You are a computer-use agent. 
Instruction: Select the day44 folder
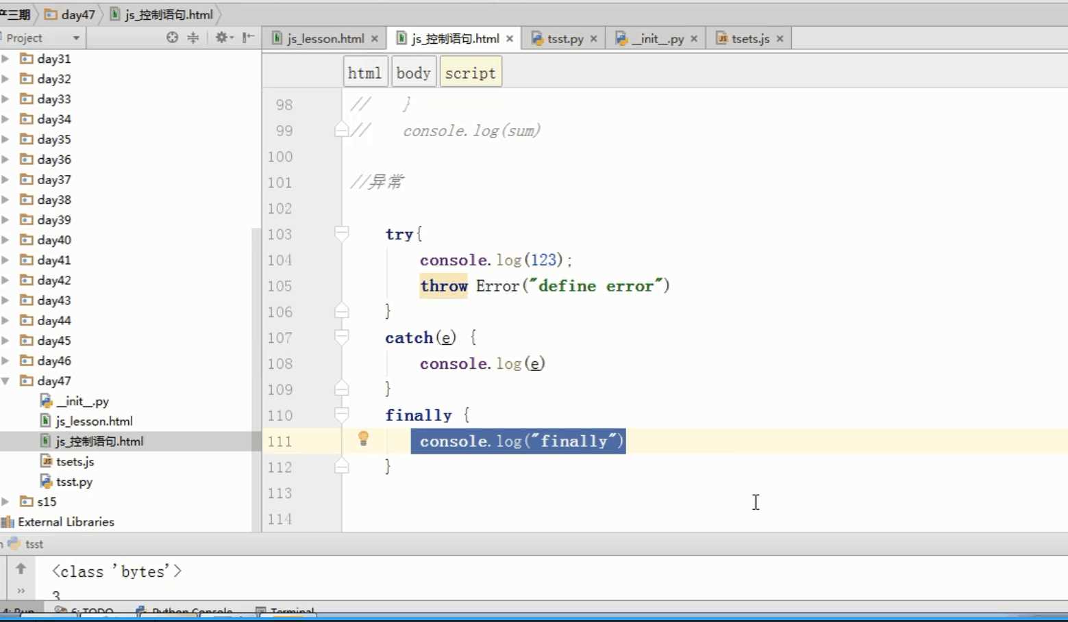click(54, 320)
